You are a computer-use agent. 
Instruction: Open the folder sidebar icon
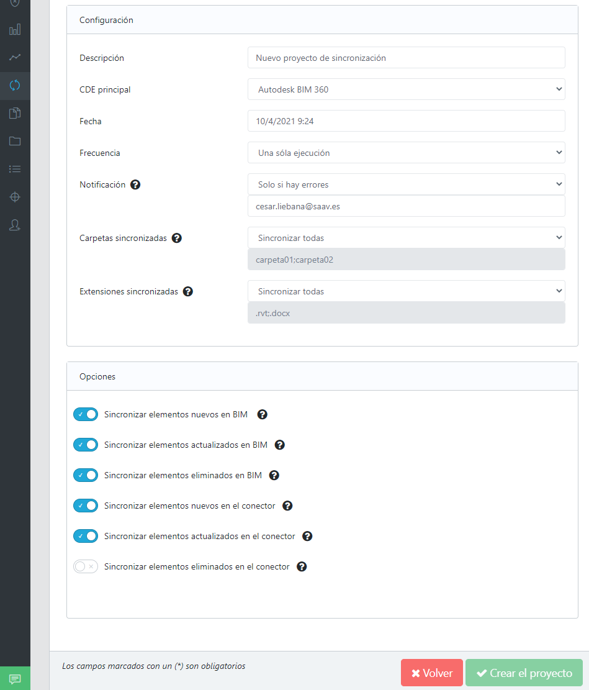coord(15,141)
